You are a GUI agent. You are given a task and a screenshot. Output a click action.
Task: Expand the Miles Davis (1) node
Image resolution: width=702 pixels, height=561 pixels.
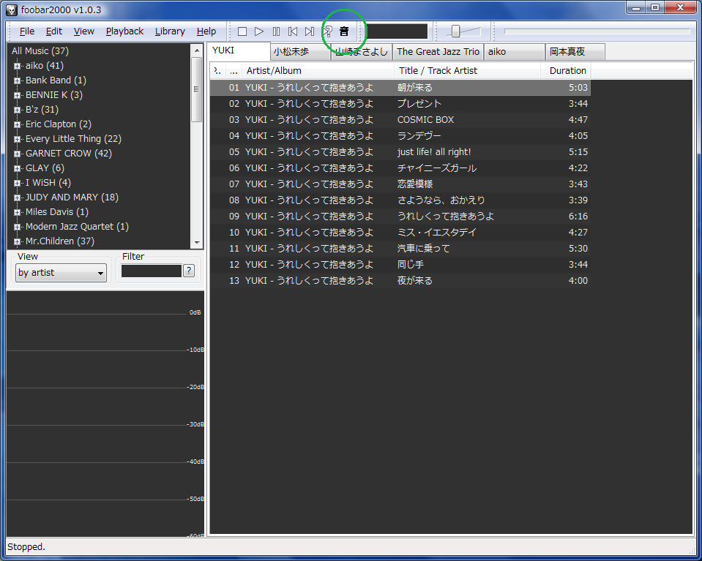coord(17,213)
